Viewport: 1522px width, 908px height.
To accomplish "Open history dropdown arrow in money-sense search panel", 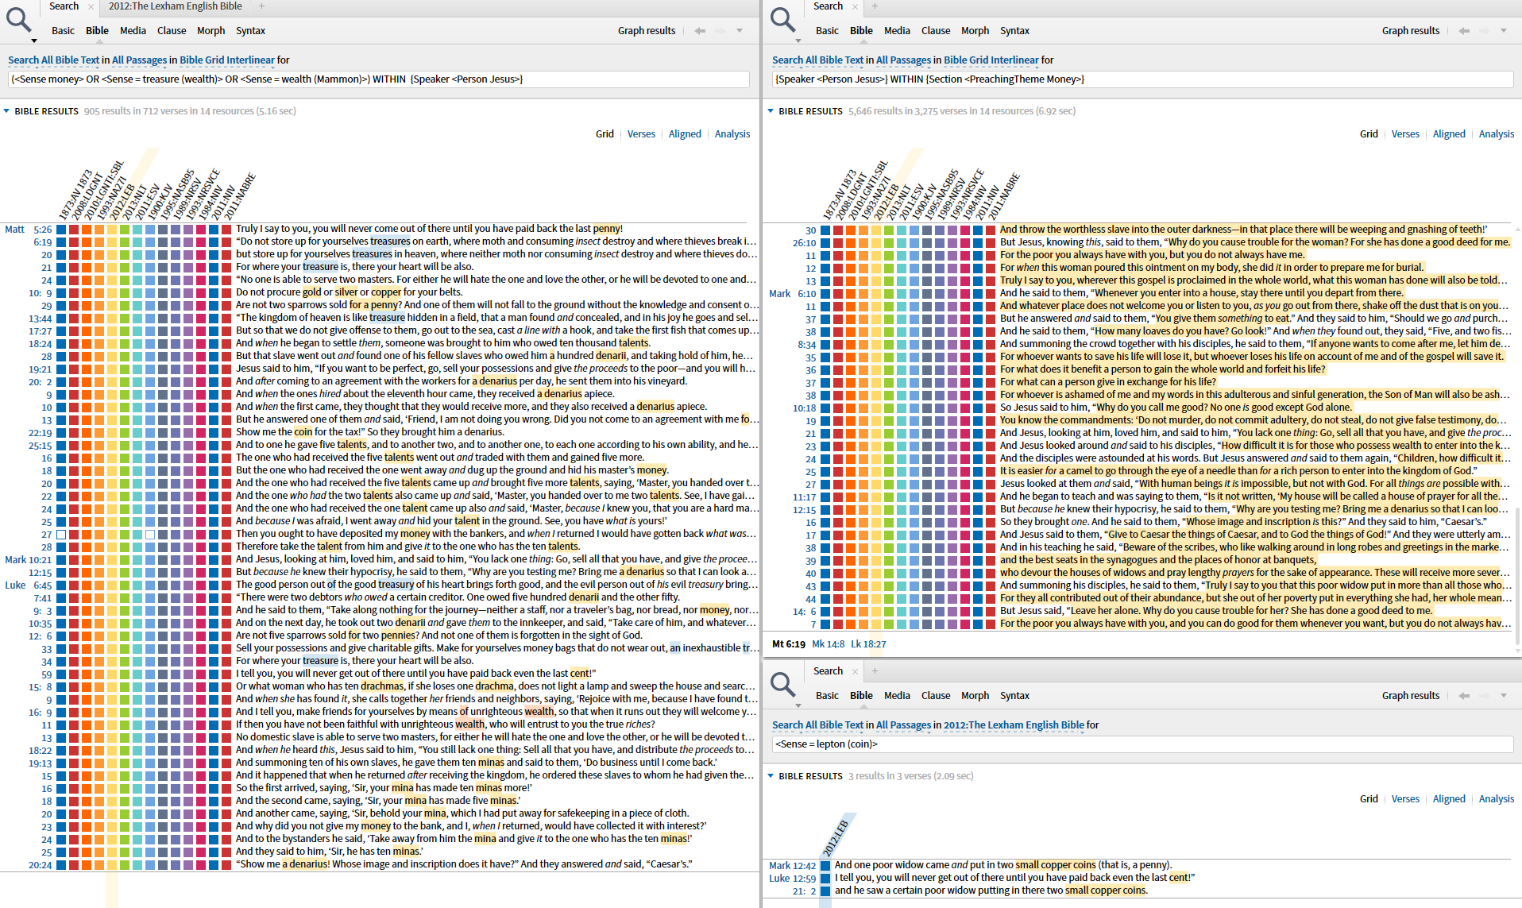I will pos(740,31).
